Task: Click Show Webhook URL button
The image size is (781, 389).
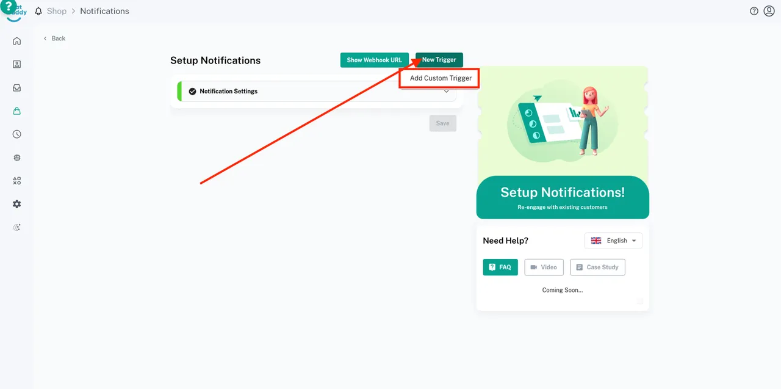Action: click(374, 60)
